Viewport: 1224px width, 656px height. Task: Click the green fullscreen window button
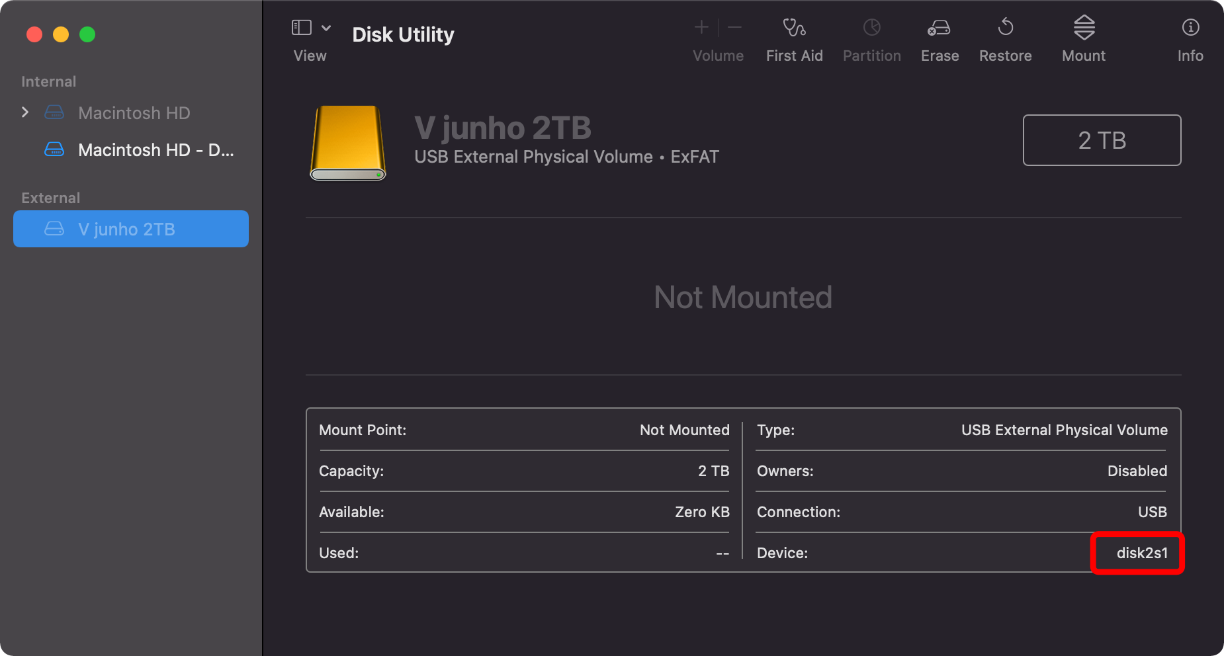pyautogui.click(x=87, y=34)
